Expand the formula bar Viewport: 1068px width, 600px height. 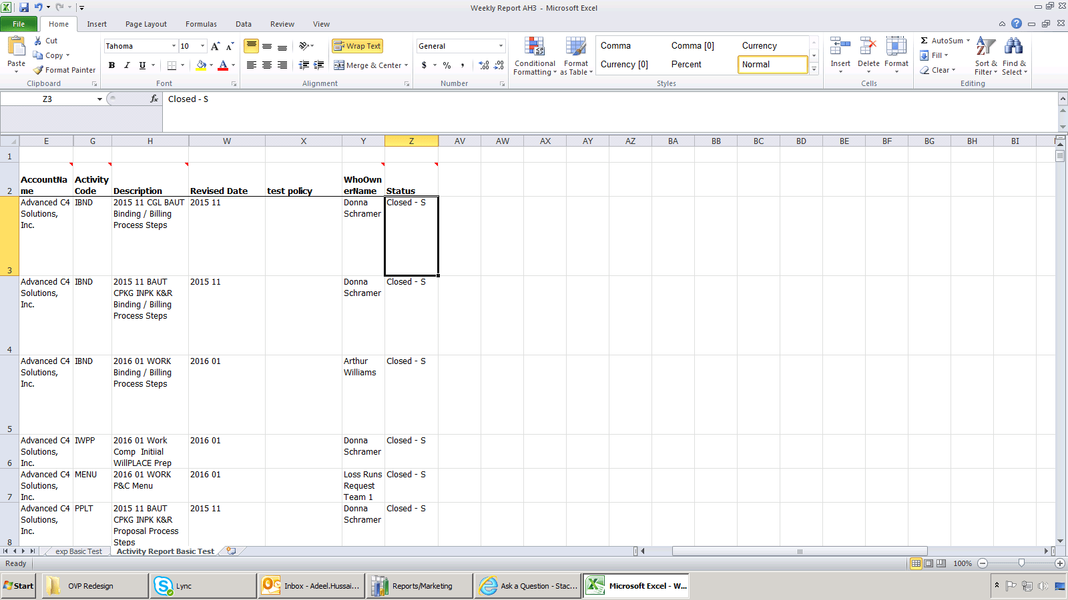(1063, 99)
